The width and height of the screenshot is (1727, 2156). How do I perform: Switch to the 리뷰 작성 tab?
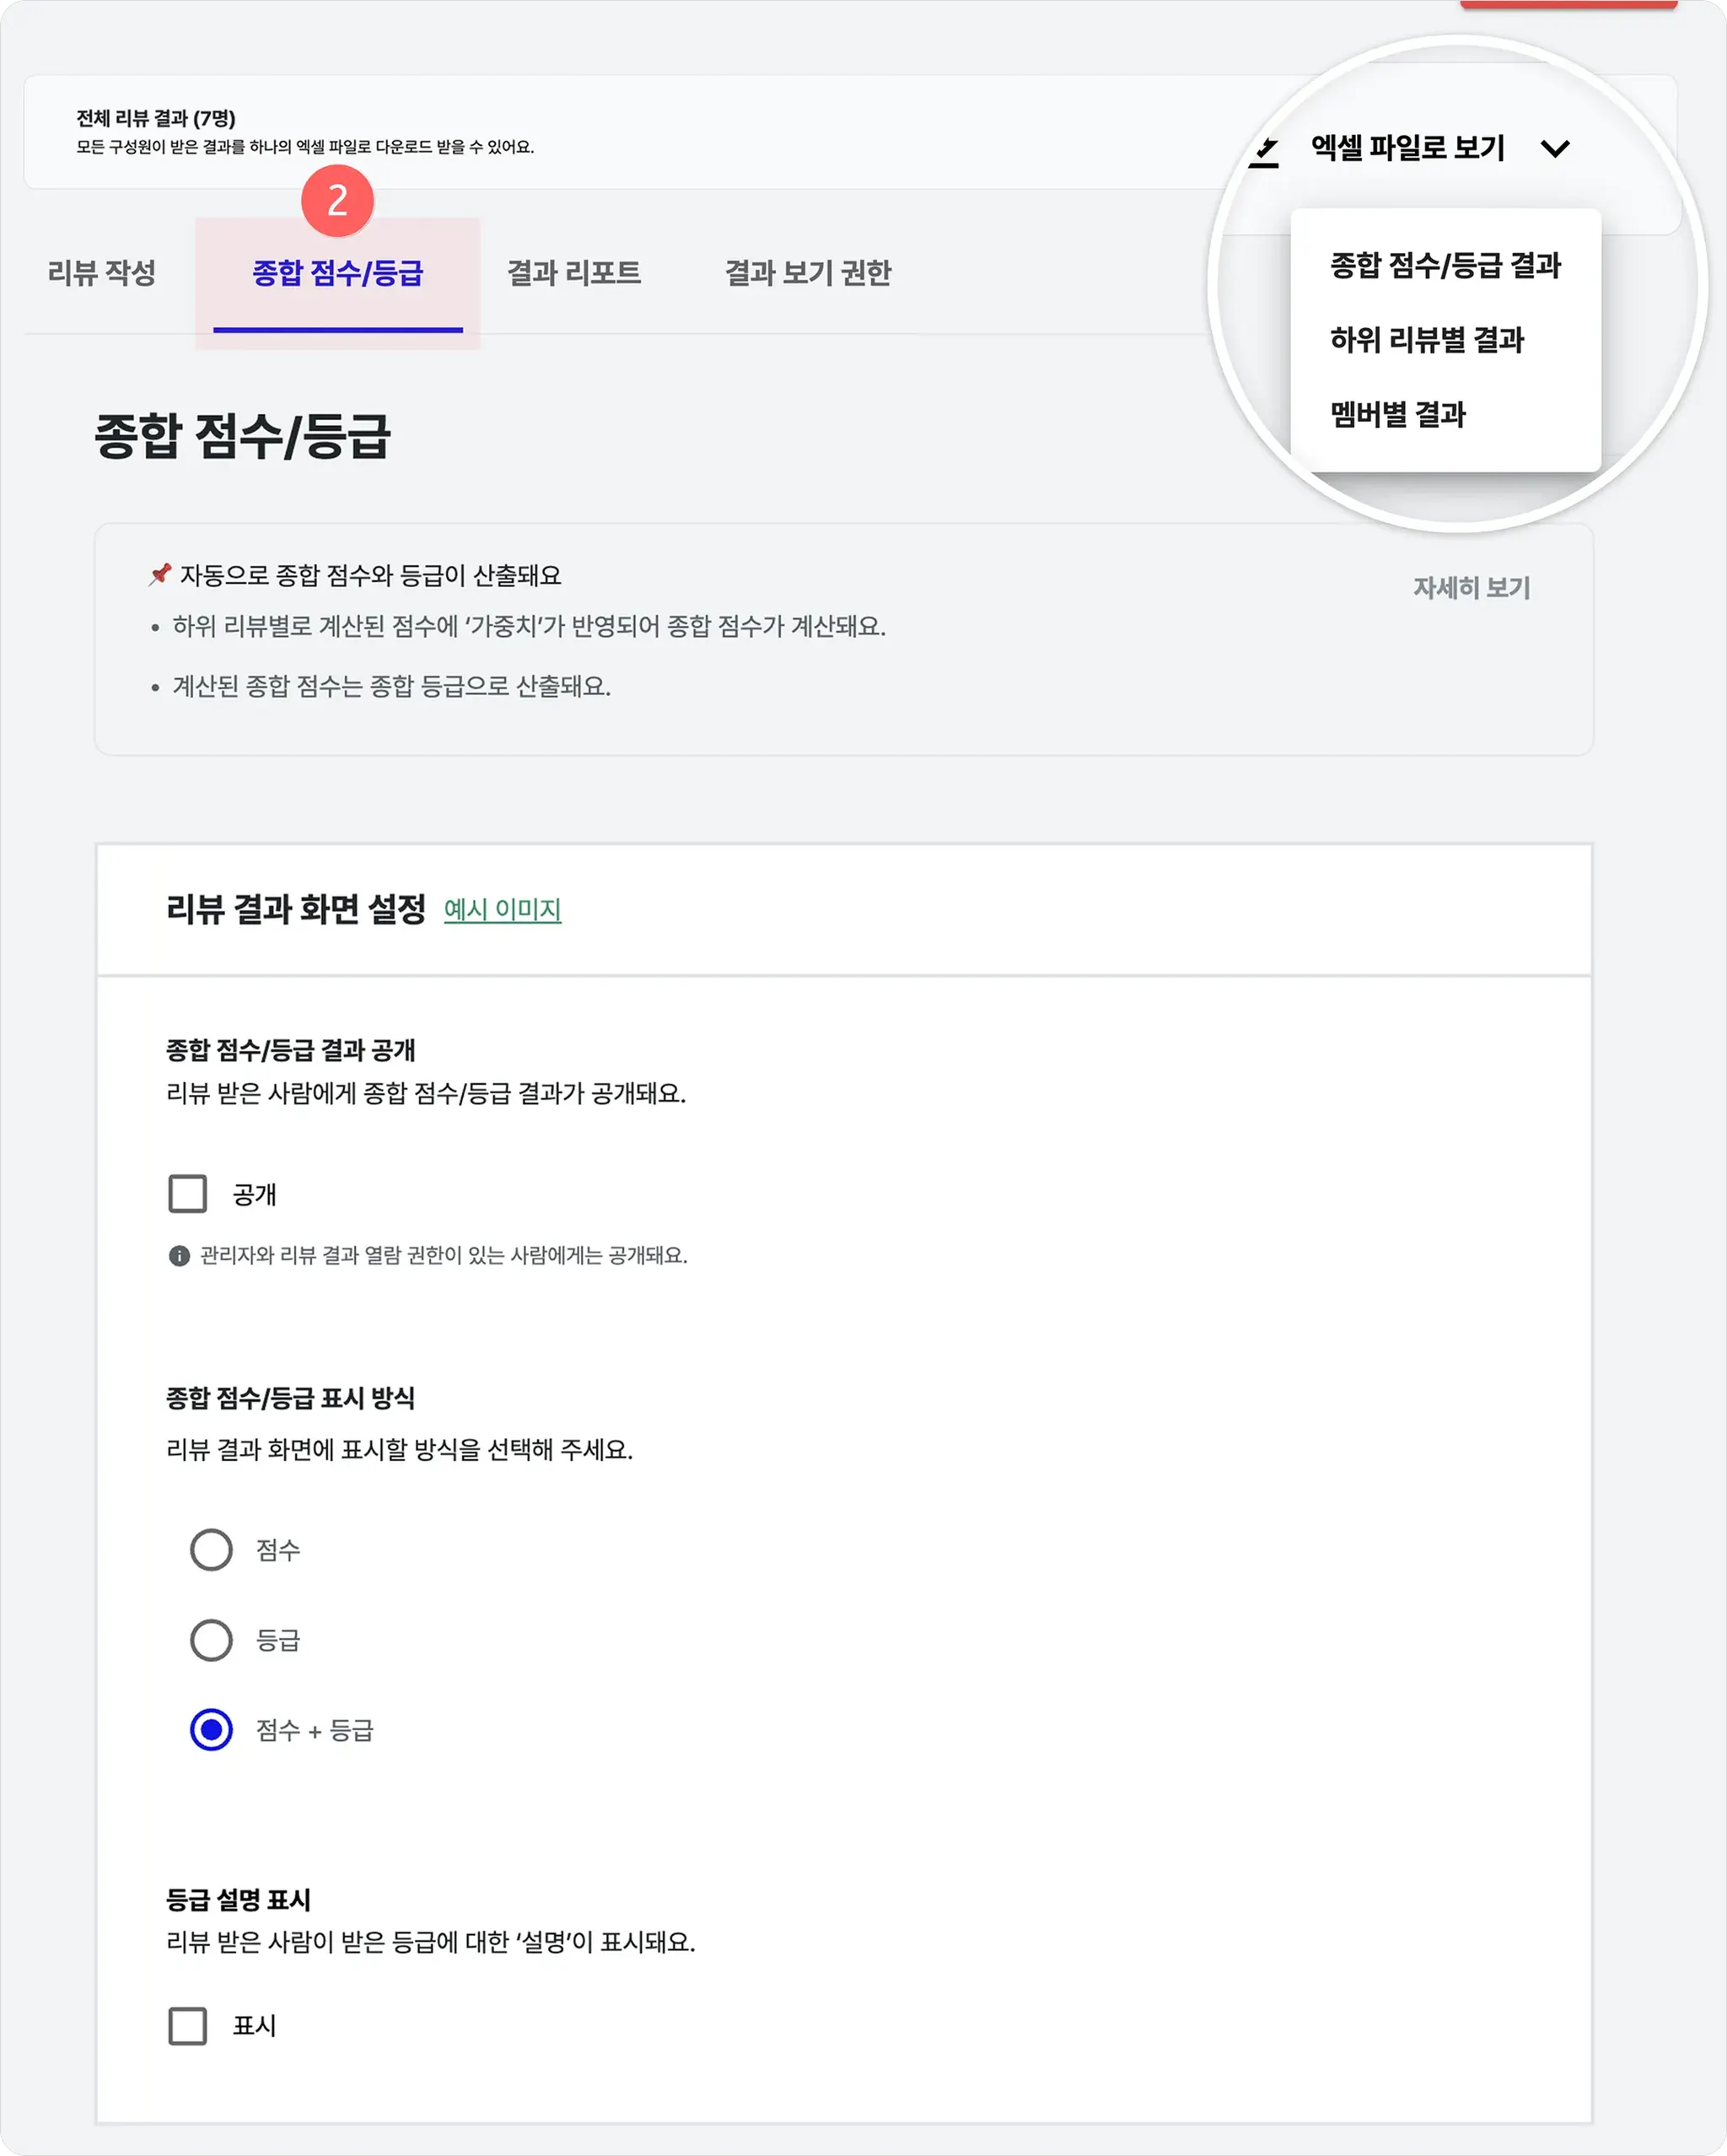point(102,273)
